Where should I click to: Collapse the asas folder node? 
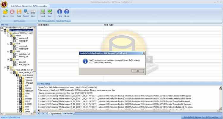tap(8, 59)
